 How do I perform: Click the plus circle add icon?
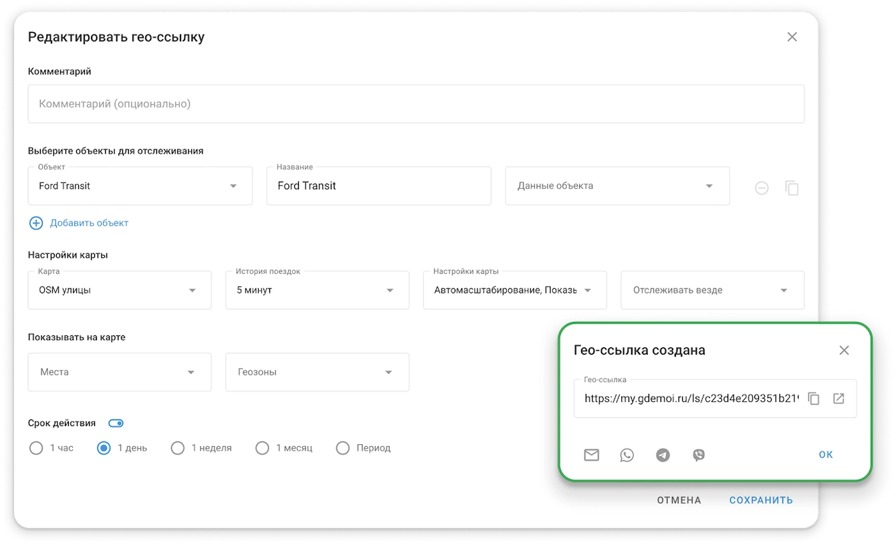point(36,223)
